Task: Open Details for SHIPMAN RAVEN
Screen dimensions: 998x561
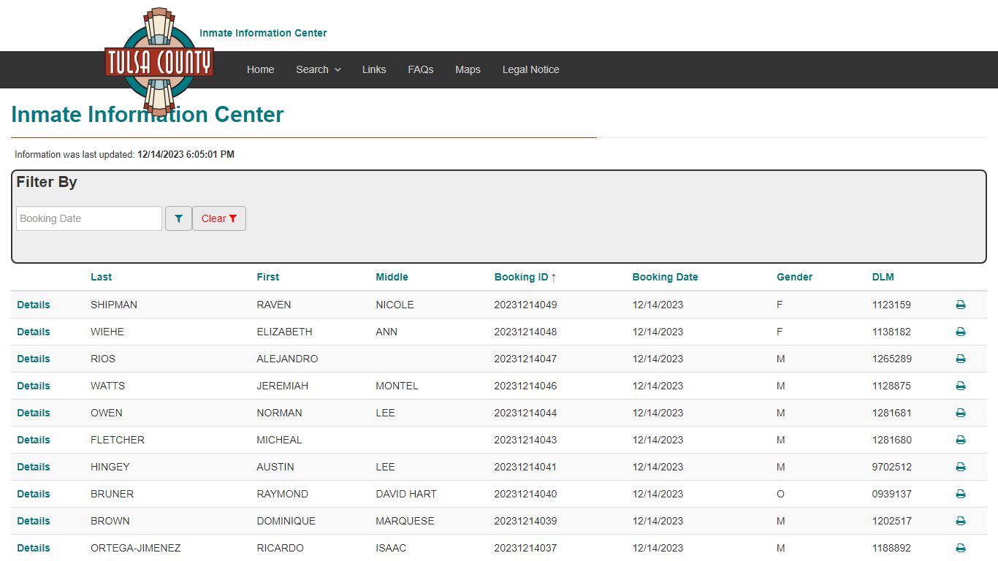Action: (x=34, y=305)
